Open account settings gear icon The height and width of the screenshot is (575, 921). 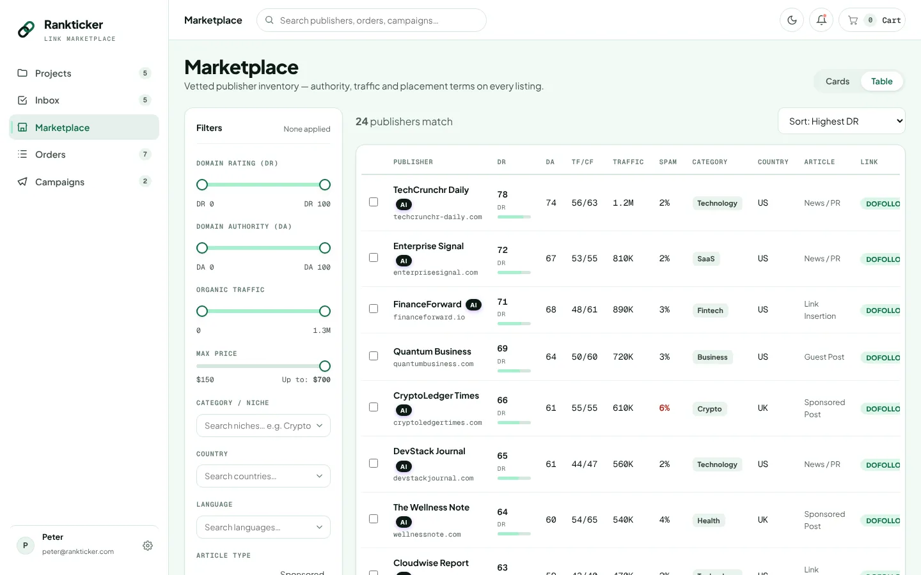[x=148, y=546]
